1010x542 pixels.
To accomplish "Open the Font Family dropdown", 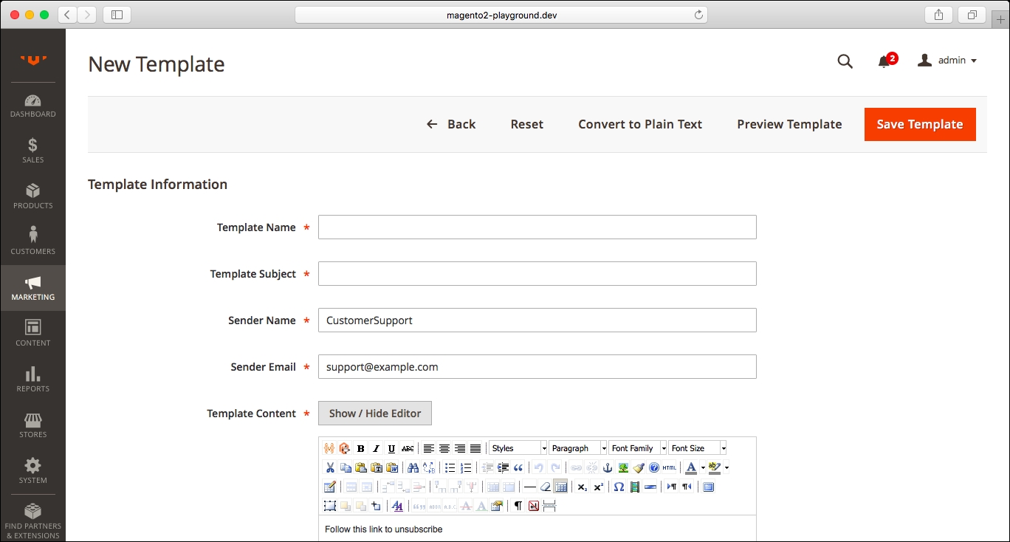I will pos(638,448).
